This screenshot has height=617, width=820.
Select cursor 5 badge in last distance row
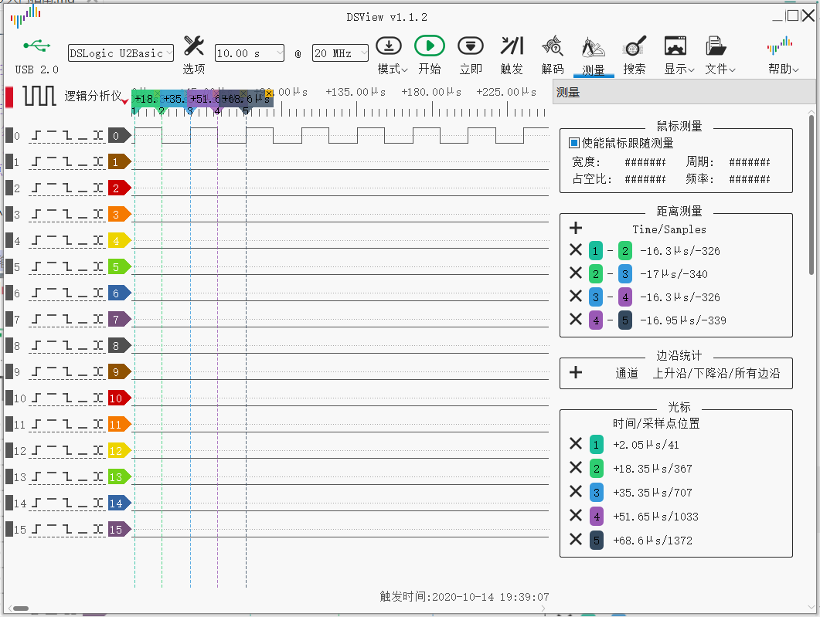625,320
